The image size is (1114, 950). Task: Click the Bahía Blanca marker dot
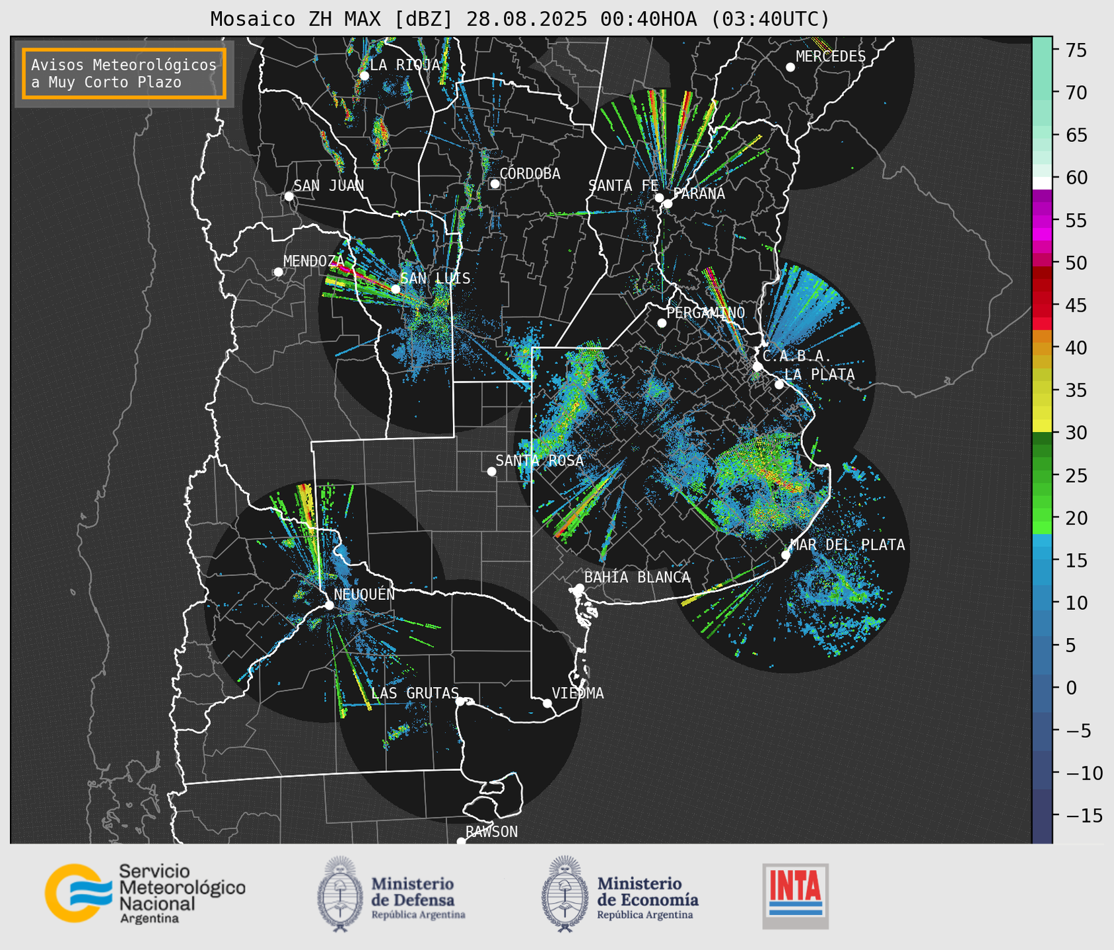point(579,588)
